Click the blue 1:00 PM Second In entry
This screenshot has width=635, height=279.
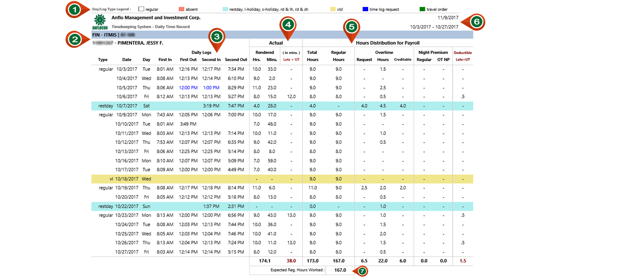(211, 87)
